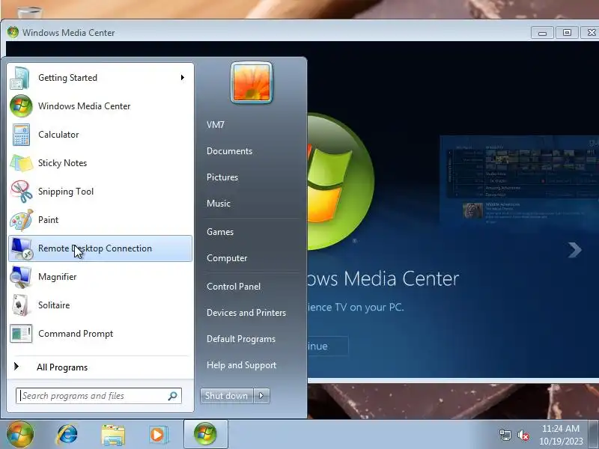Open the Sticky Notes icon
This screenshot has height=449, width=599.
[x=22, y=163]
